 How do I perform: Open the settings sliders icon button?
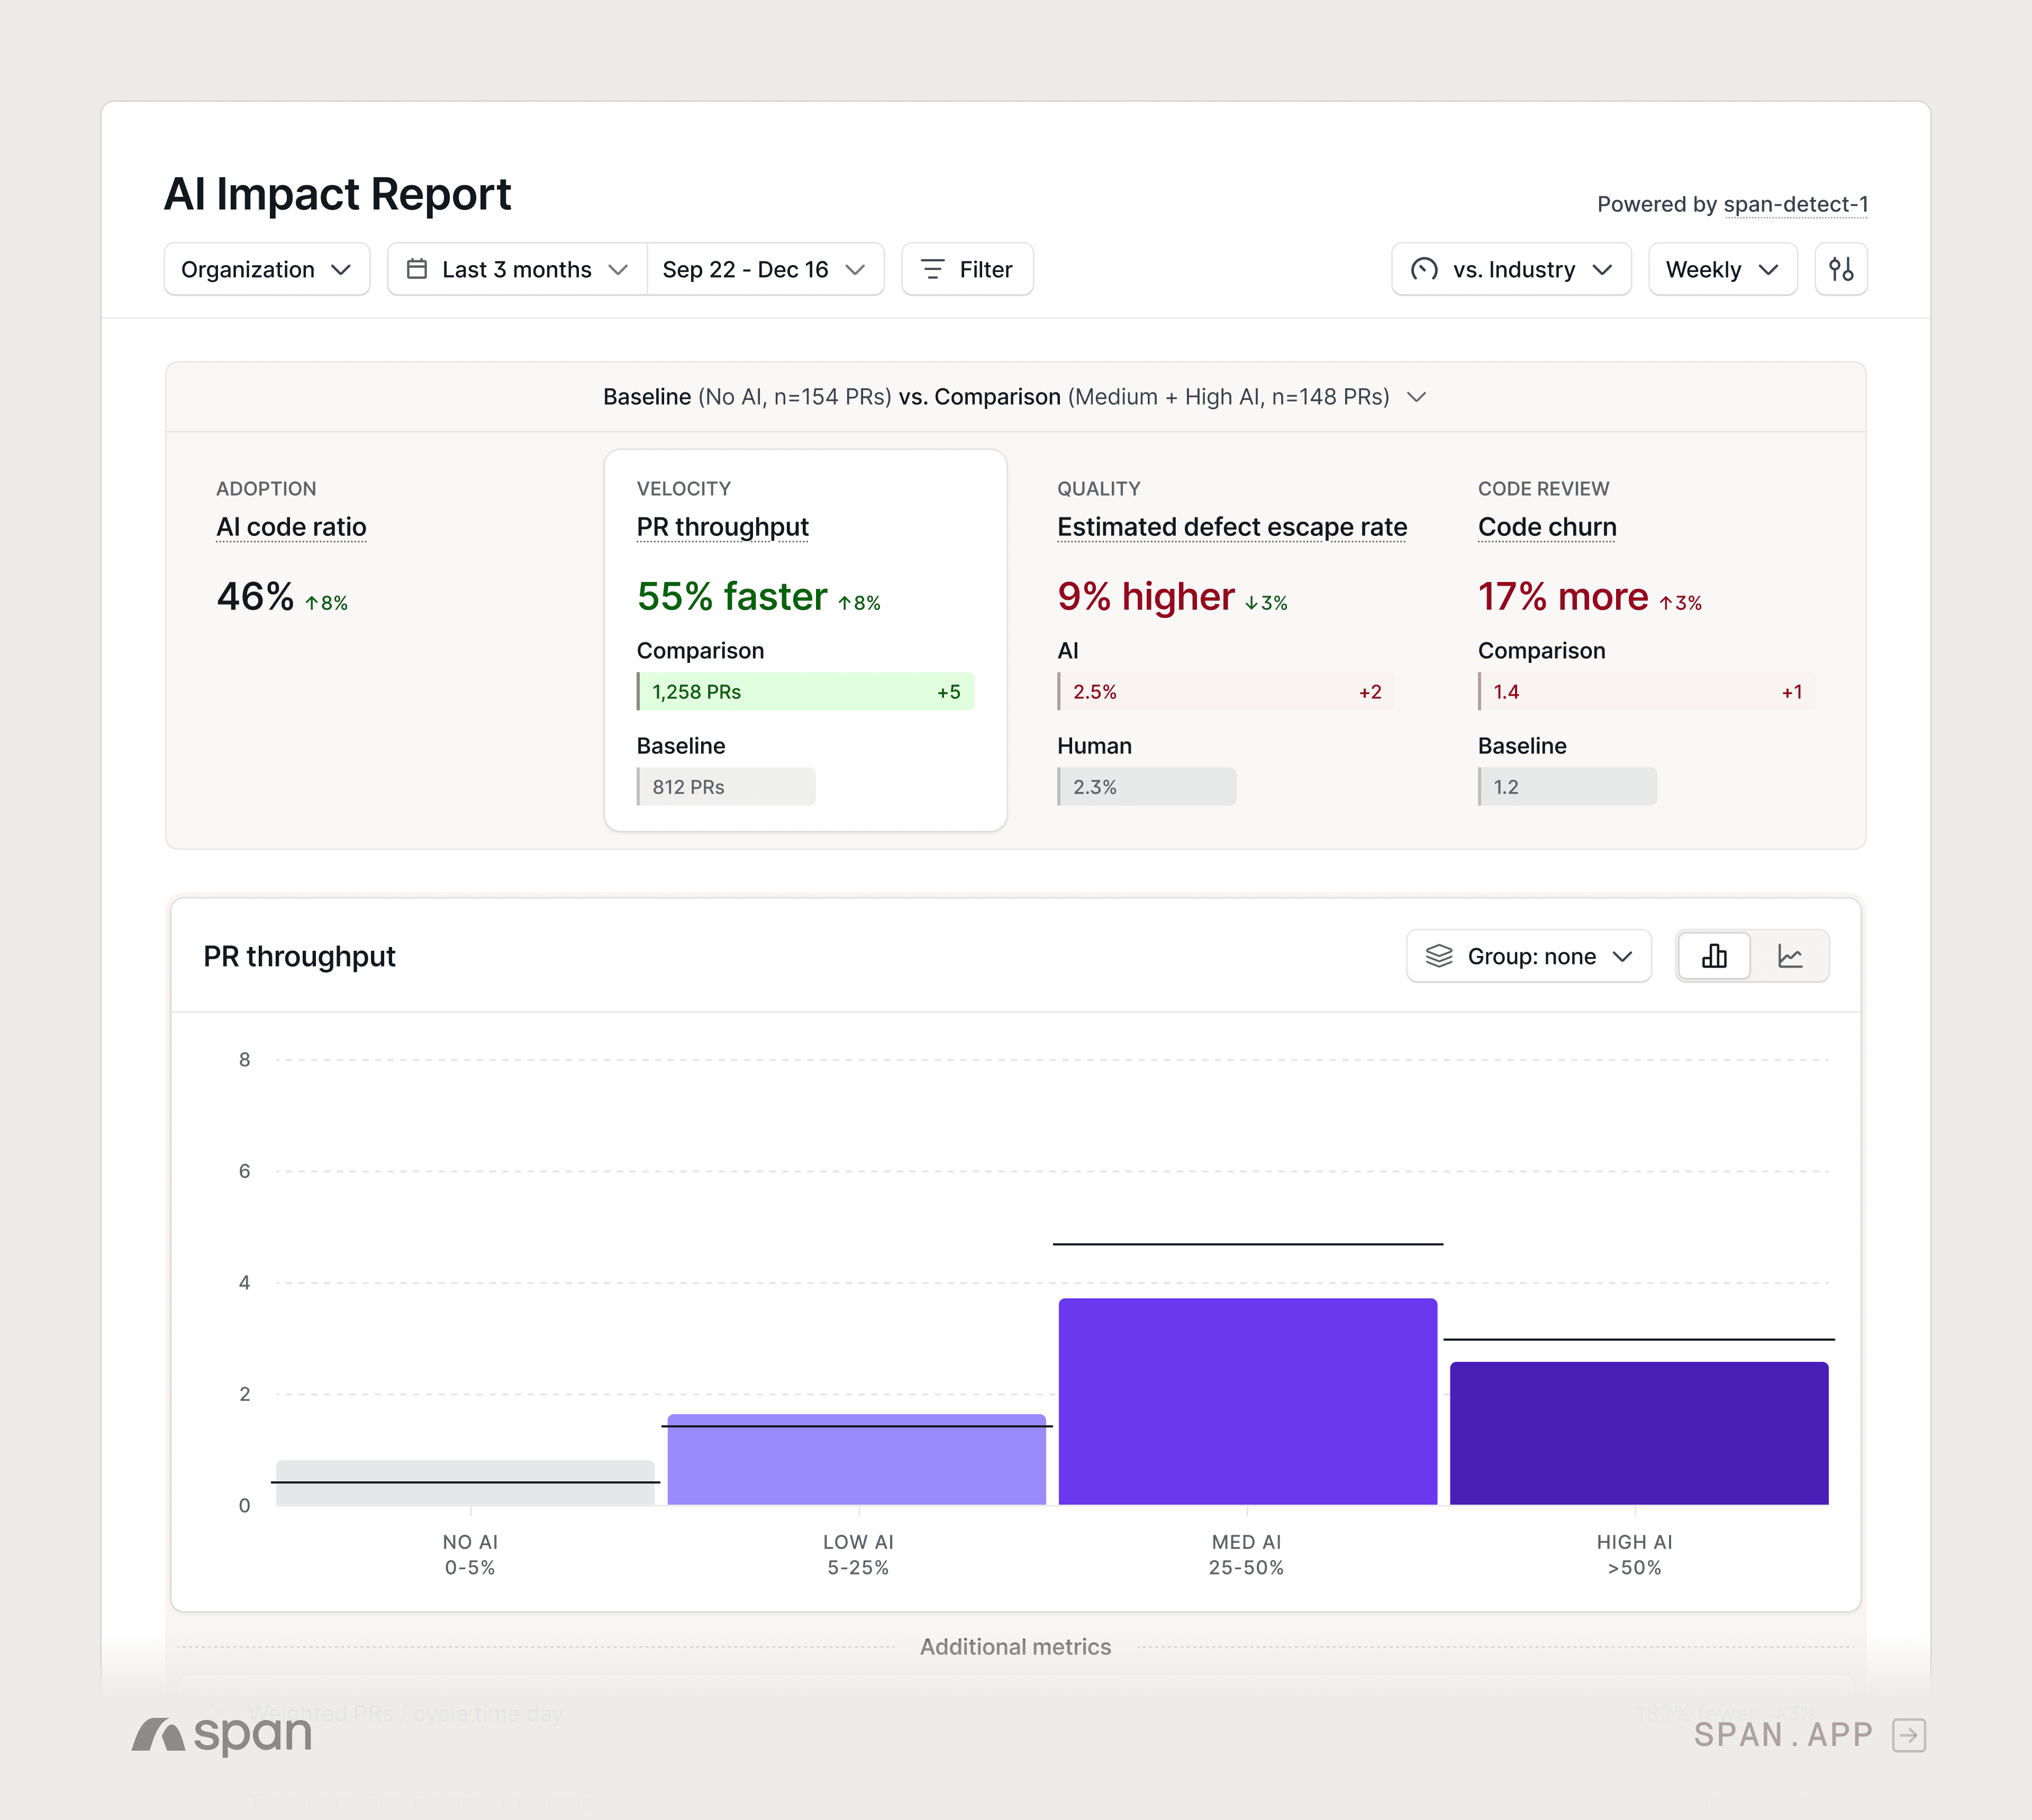click(1840, 269)
